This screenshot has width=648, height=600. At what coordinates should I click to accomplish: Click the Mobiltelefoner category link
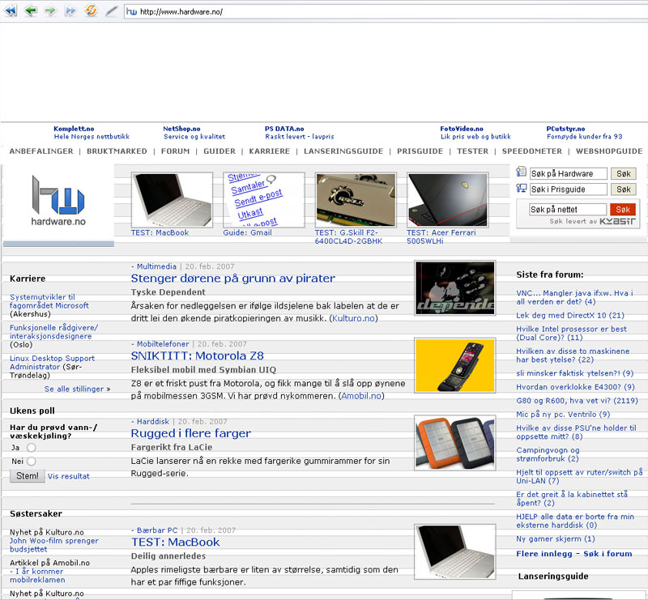tap(163, 344)
